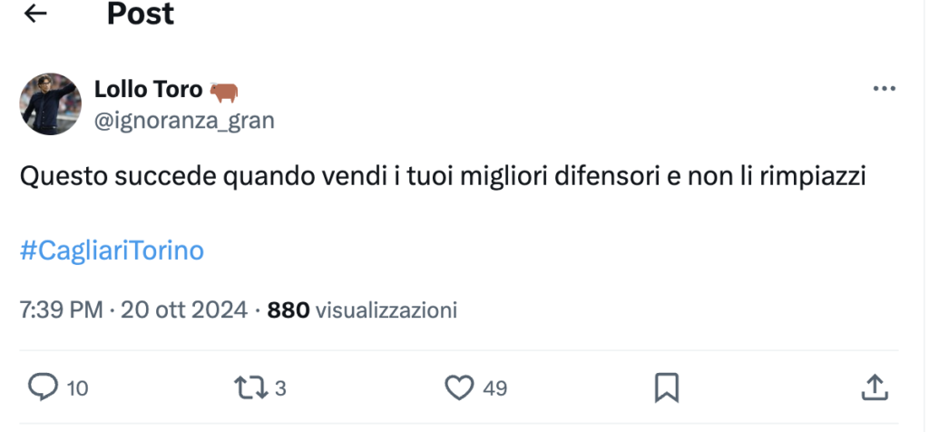This screenshot has width=929, height=432.
Task: Click the bull emoji beside Lollo Toro
Action: click(223, 91)
